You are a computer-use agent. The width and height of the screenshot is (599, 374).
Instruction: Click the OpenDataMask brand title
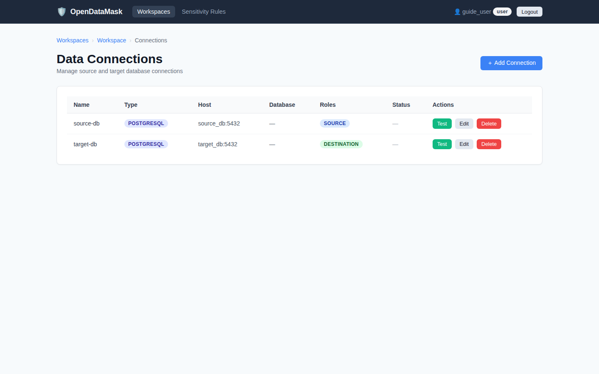click(x=96, y=12)
